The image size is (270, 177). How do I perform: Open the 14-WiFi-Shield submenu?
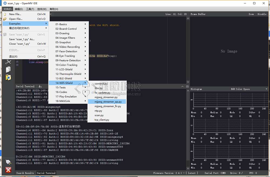pyautogui.click(x=69, y=83)
